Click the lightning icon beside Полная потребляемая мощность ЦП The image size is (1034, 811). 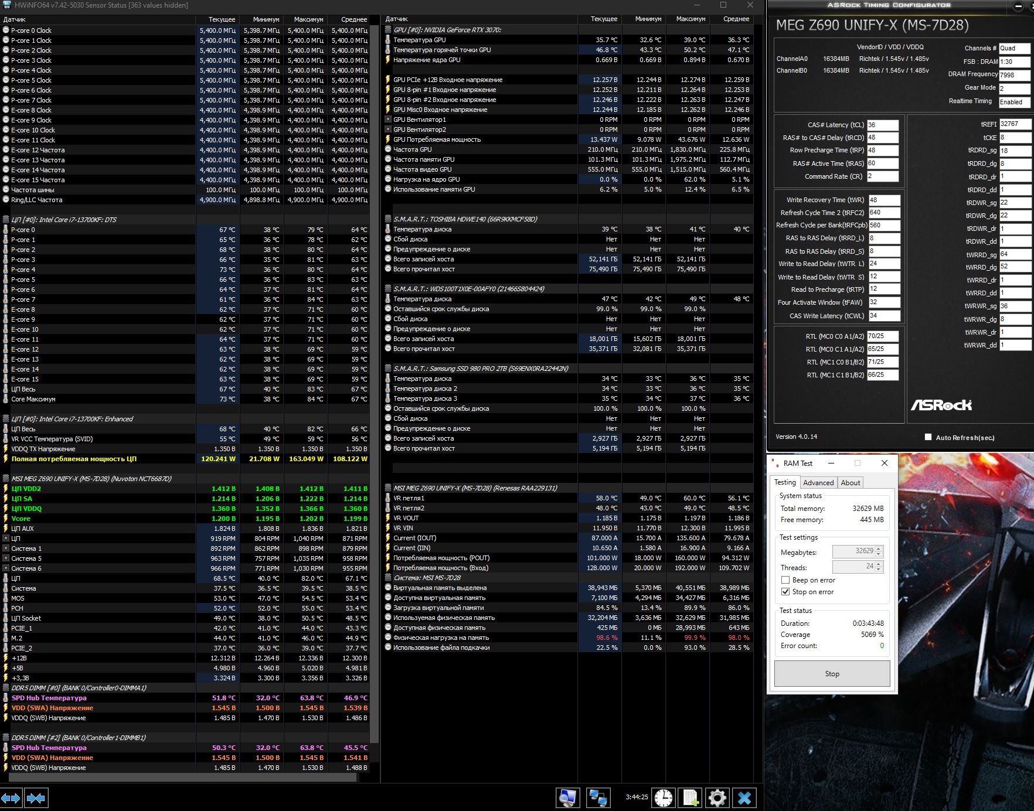6,459
